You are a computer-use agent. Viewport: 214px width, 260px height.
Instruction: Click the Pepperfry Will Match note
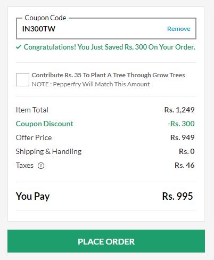tap(90, 84)
